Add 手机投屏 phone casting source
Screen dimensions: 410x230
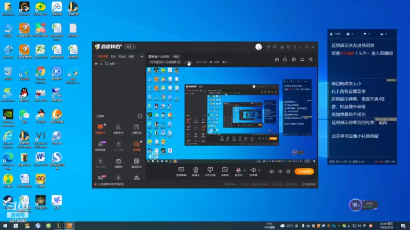[x=210, y=172]
